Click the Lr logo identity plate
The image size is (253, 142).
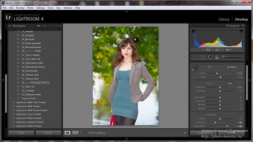(8, 17)
